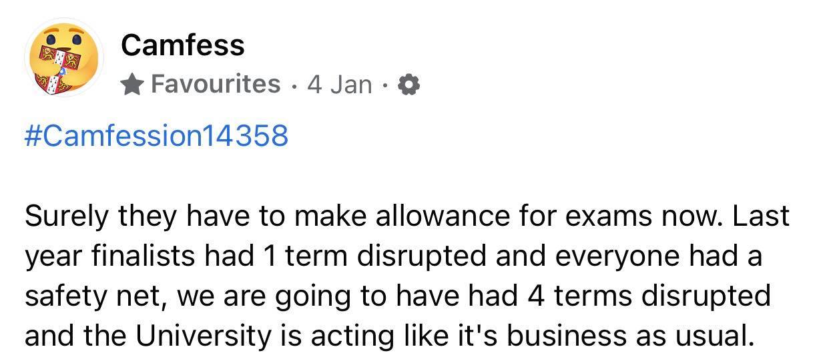Open the 4 Jan post timestamp
Screen dimensions: 829x361
pos(339,85)
